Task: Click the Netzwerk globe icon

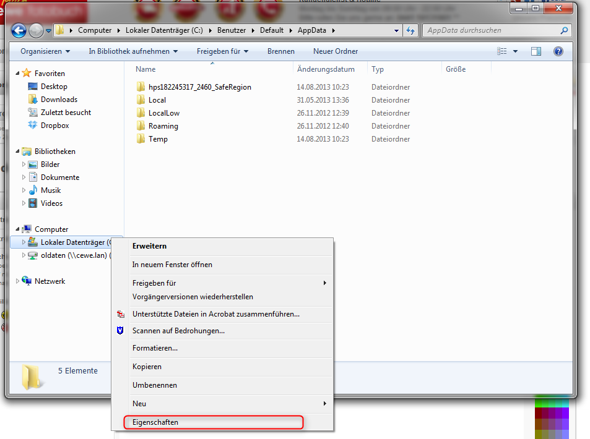Action: point(27,281)
